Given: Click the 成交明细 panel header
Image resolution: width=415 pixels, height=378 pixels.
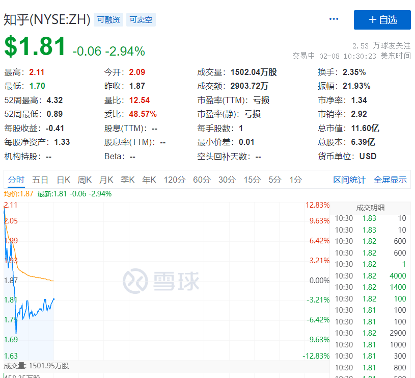Looking at the screenshot, I should 370,208.
